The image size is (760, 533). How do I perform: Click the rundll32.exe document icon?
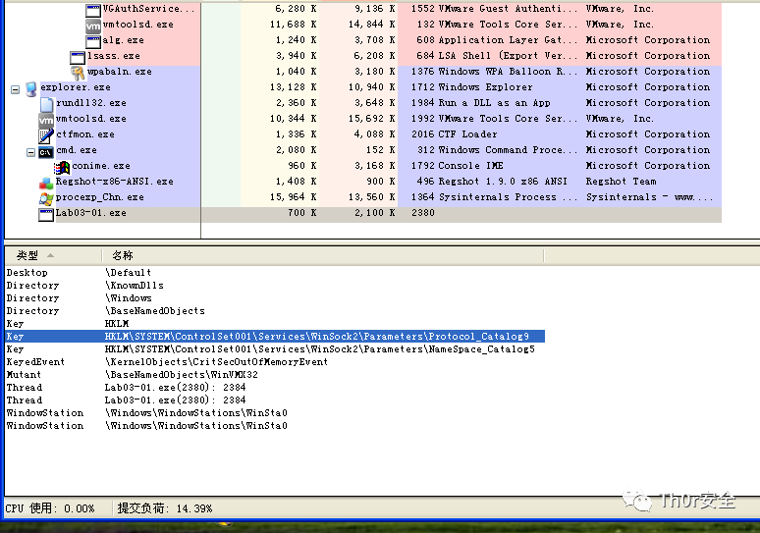point(46,105)
